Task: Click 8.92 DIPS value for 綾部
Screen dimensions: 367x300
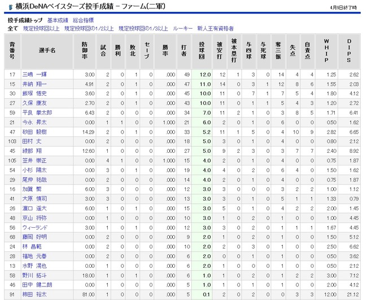Action: click(x=354, y=151)
